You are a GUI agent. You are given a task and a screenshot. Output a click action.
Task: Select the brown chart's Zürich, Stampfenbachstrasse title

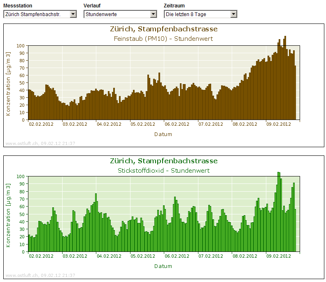pyautogui.click(x=163, y=29)
